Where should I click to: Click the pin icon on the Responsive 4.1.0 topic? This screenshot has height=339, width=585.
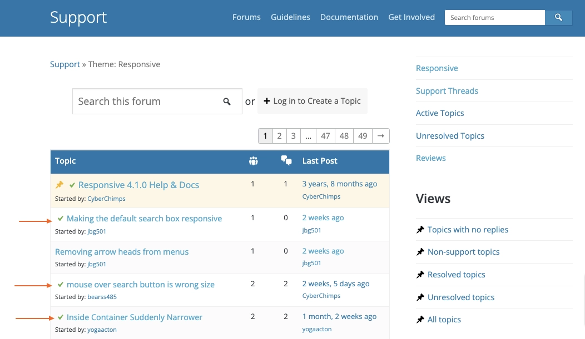coord(60,184)
